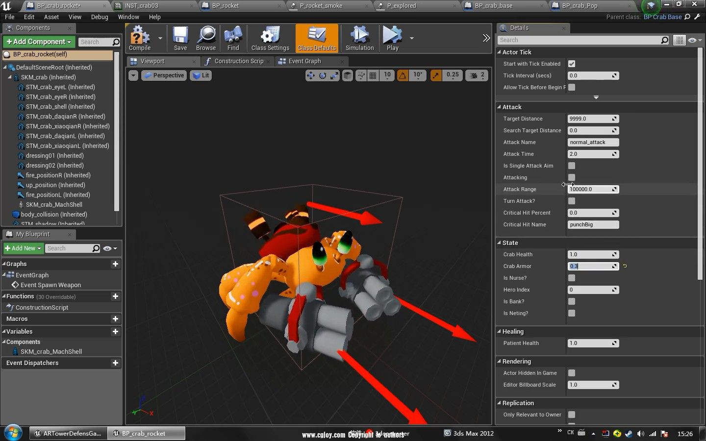Select scale transform mode icon
The image size is (706, 441).
coord(334,75)
